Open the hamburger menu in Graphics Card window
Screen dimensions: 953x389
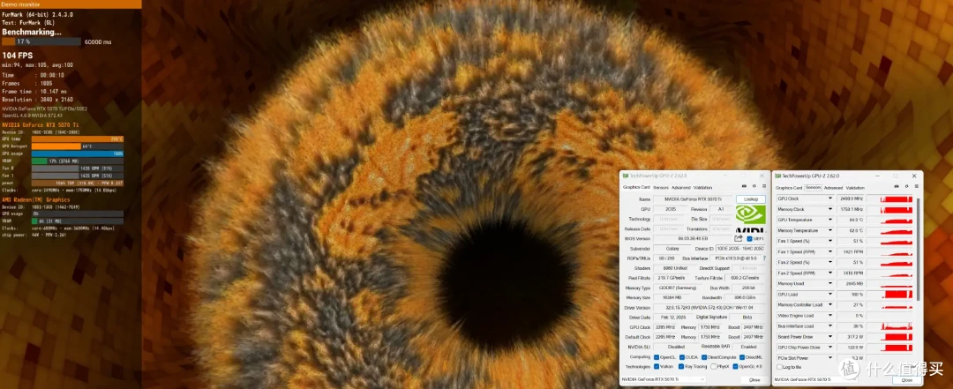[x=764, y=187]
